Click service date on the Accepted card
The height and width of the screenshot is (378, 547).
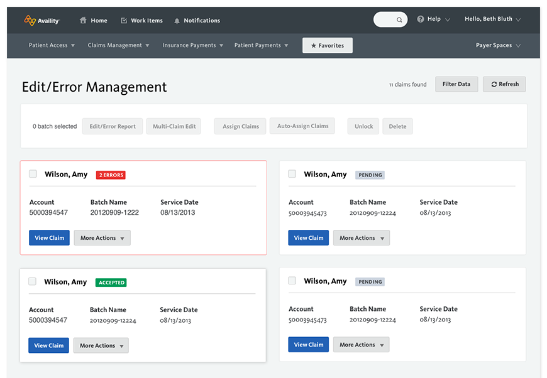click(175, 320)
